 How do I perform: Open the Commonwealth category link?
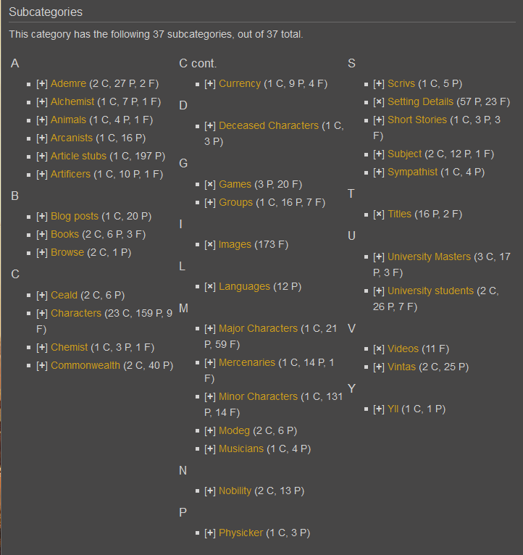tap(85, 366)
